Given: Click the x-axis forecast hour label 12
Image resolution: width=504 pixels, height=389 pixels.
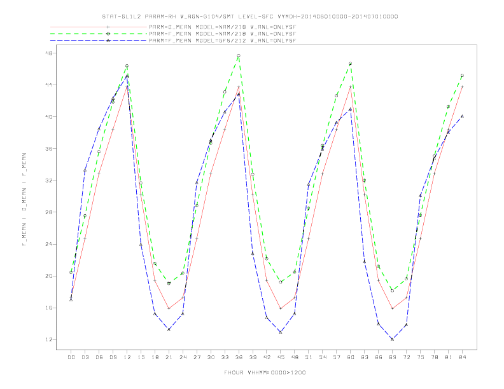Looking at the screenshot, I should coord(127,357).
